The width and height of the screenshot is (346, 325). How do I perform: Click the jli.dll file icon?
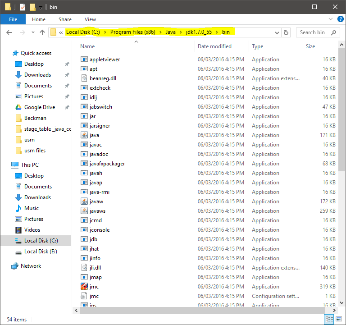click(x=84, y=268)
